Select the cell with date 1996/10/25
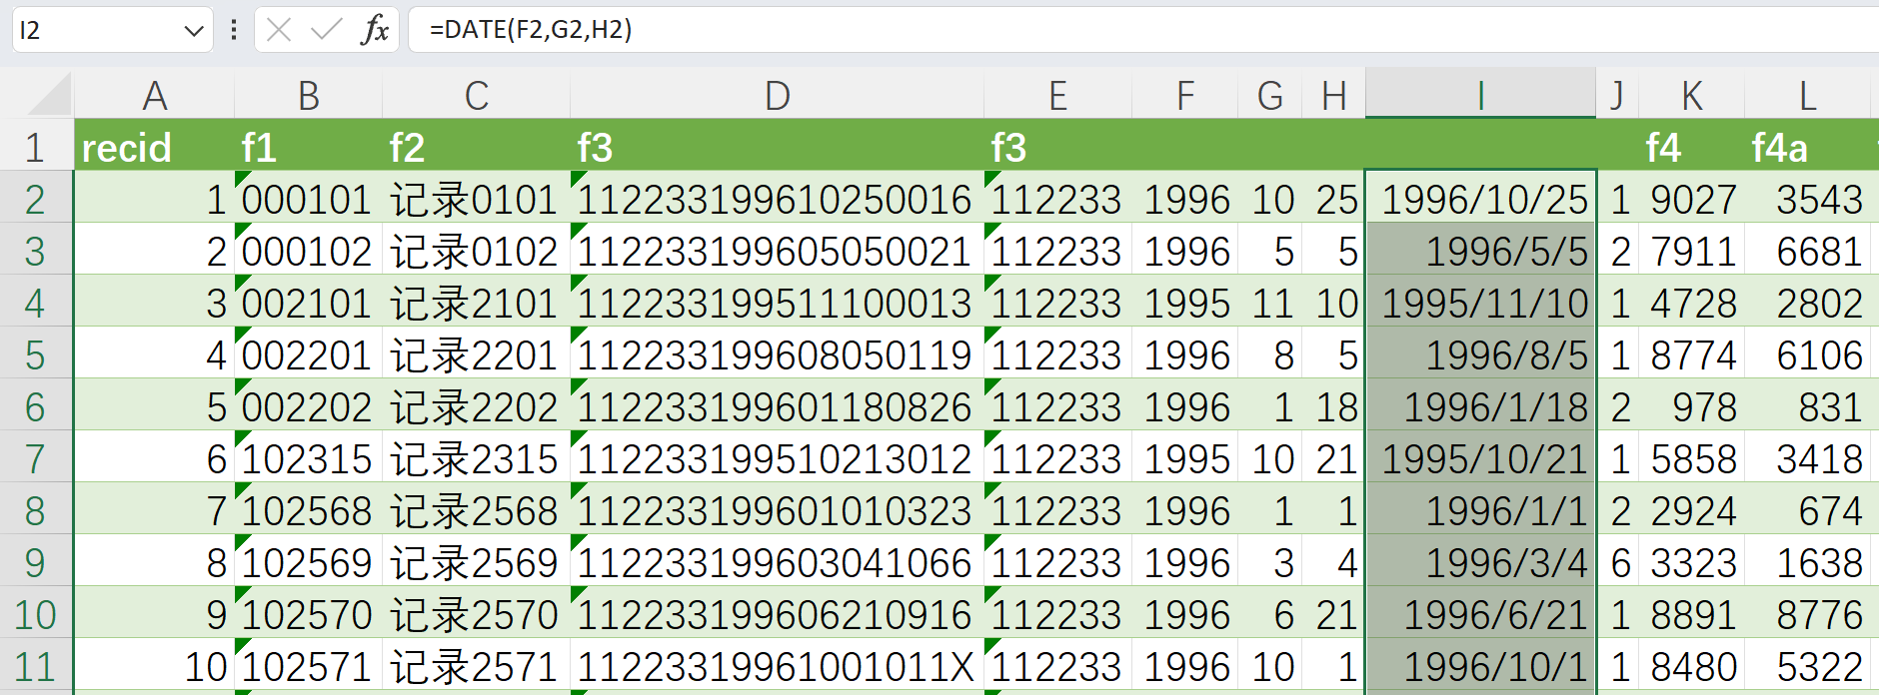Viewport: 1879px width, 695px height. (1481, 200)
